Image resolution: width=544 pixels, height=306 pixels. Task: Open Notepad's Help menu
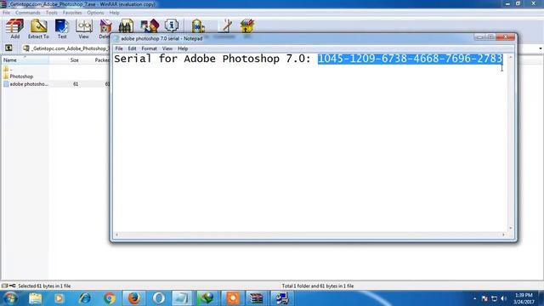click(x=183, y=48)
